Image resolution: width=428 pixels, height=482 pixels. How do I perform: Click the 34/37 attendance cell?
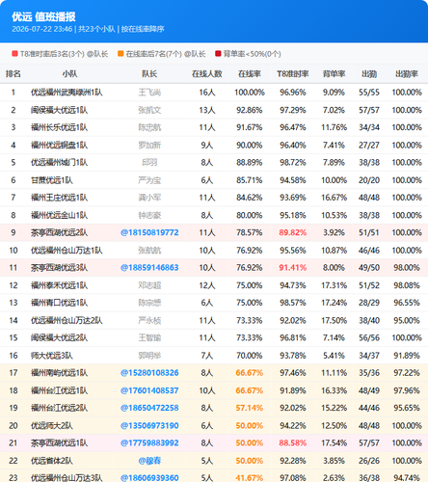(x=369, y=356)
